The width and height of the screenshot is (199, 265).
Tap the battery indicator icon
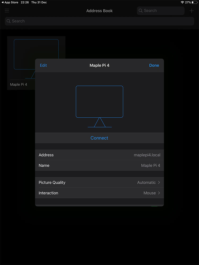194,2
